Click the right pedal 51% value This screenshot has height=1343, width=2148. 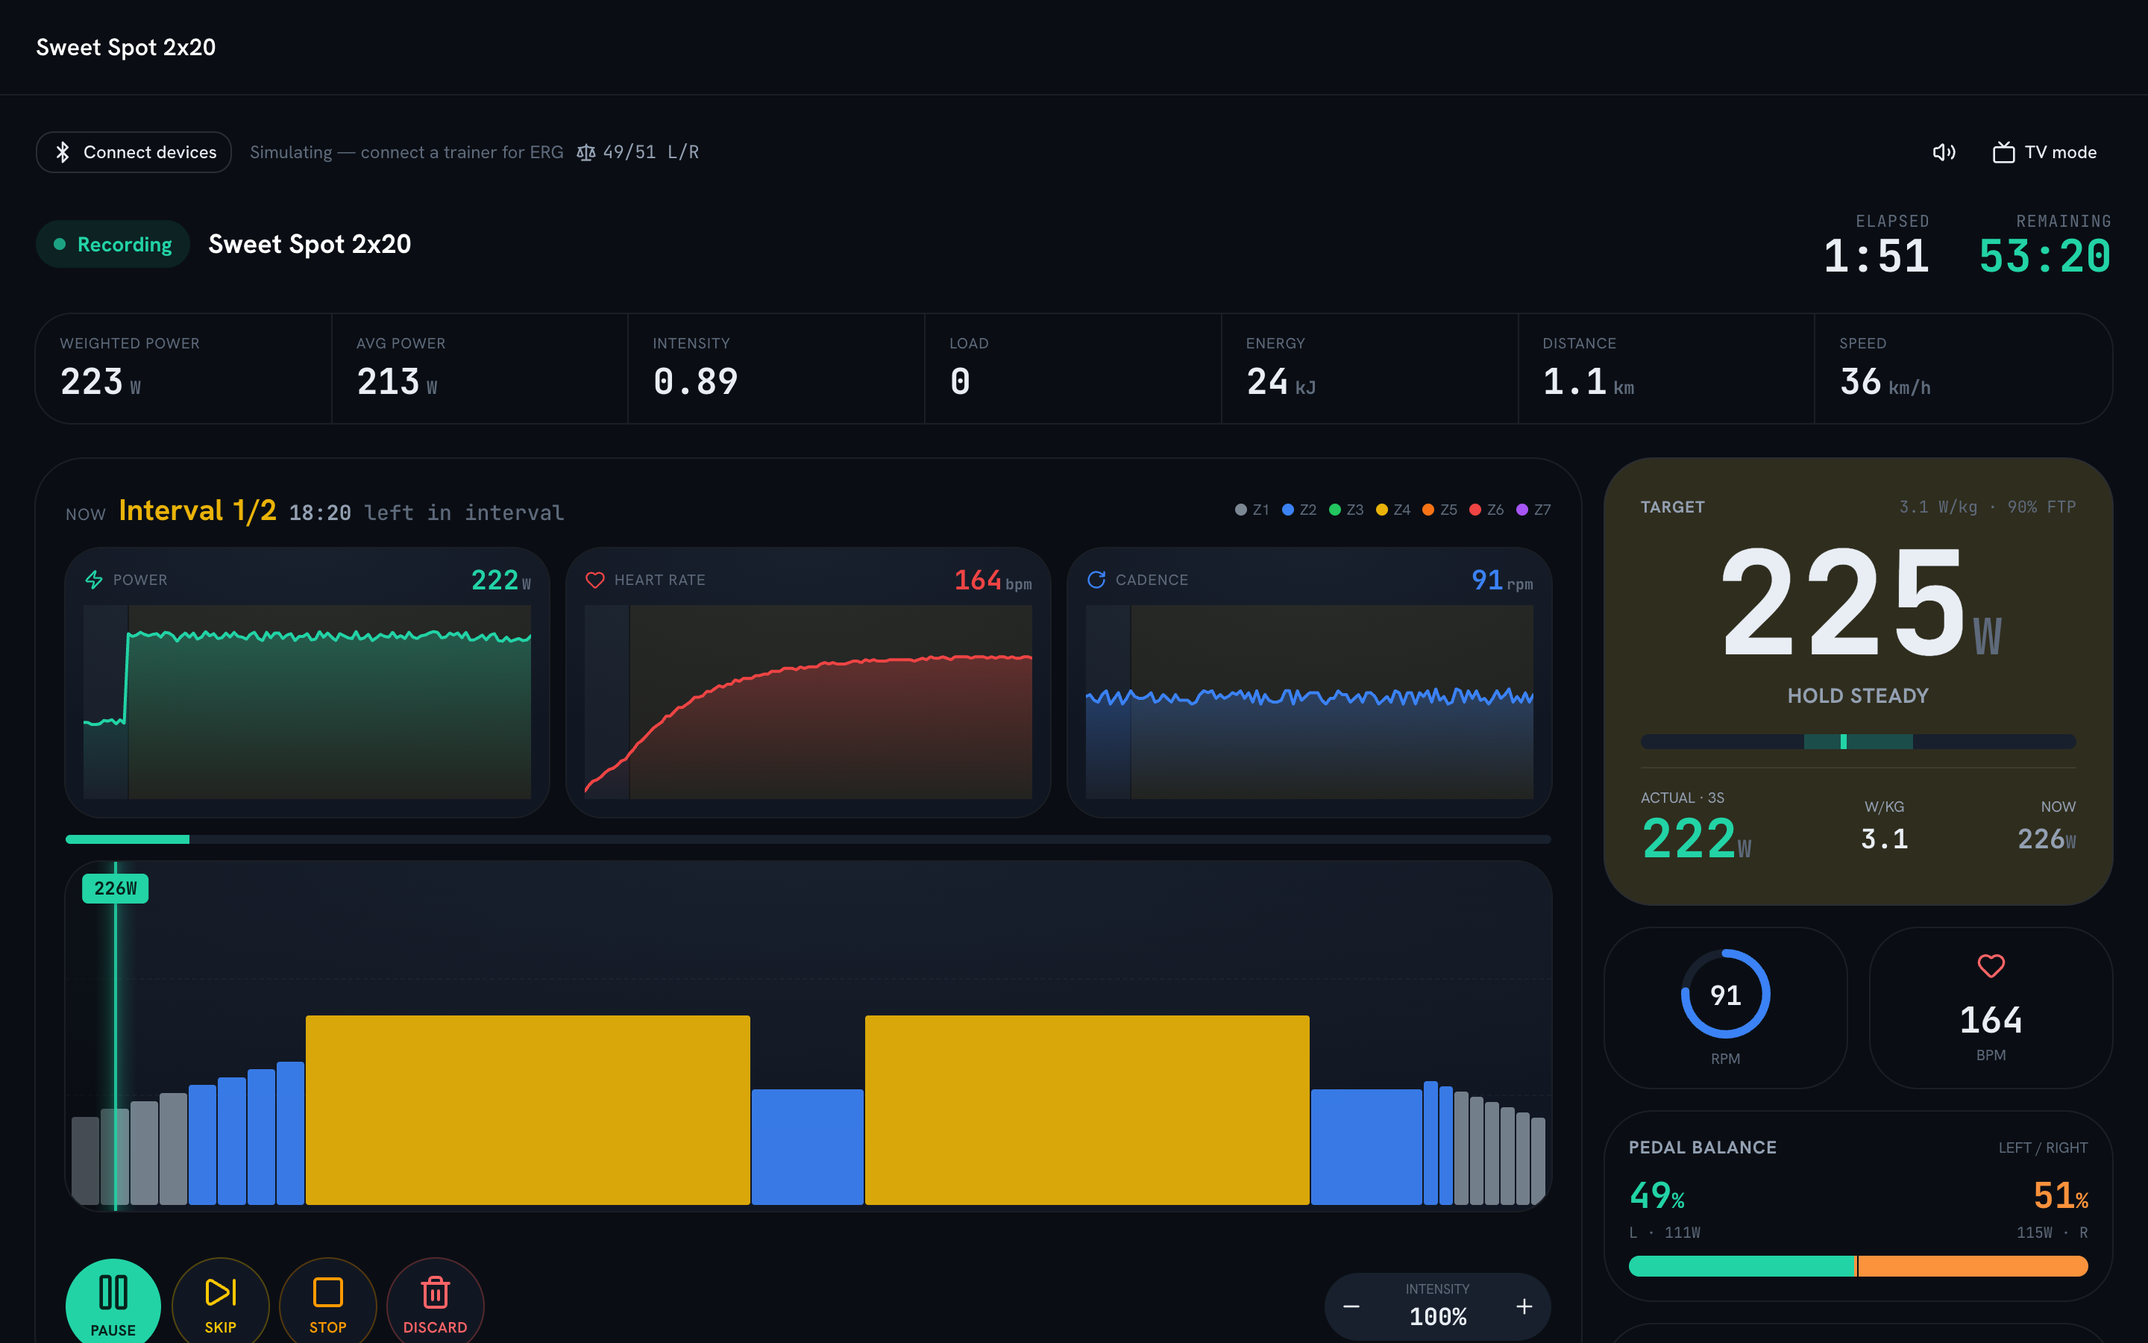pos(2060,1195)
